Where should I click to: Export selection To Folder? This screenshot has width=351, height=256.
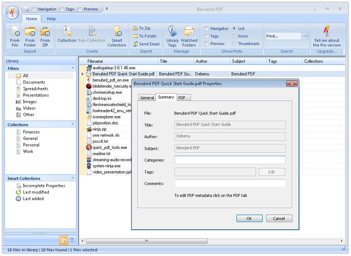tap(145, 36)
